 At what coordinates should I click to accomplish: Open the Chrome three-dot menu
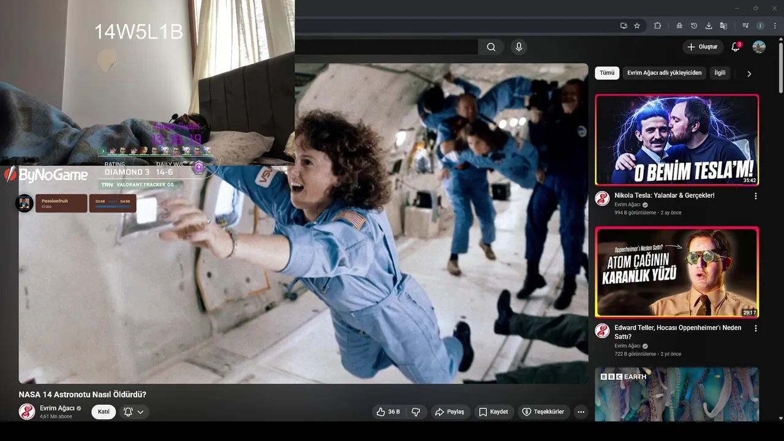[x=775, y=26]
